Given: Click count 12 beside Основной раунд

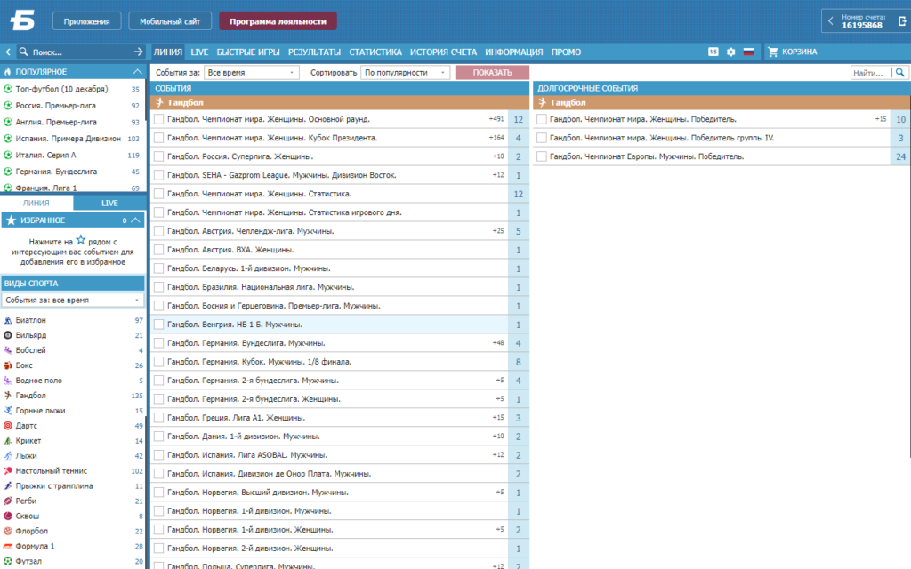Looking at the screenshot, I should [x=519, y=119].
